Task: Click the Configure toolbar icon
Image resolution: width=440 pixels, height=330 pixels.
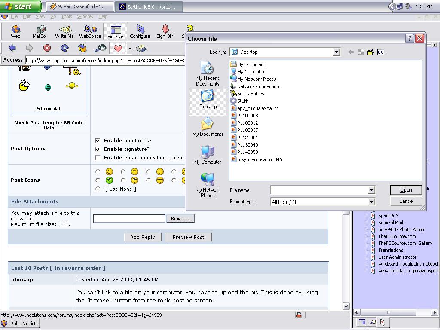Action: pos(140,31)
